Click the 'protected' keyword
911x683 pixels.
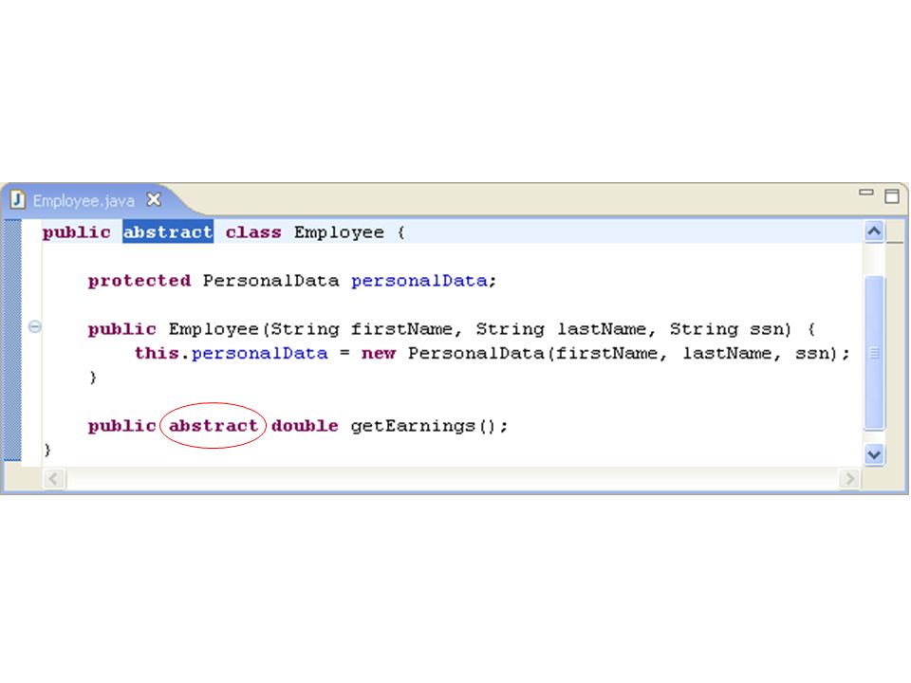click(139, 281)
